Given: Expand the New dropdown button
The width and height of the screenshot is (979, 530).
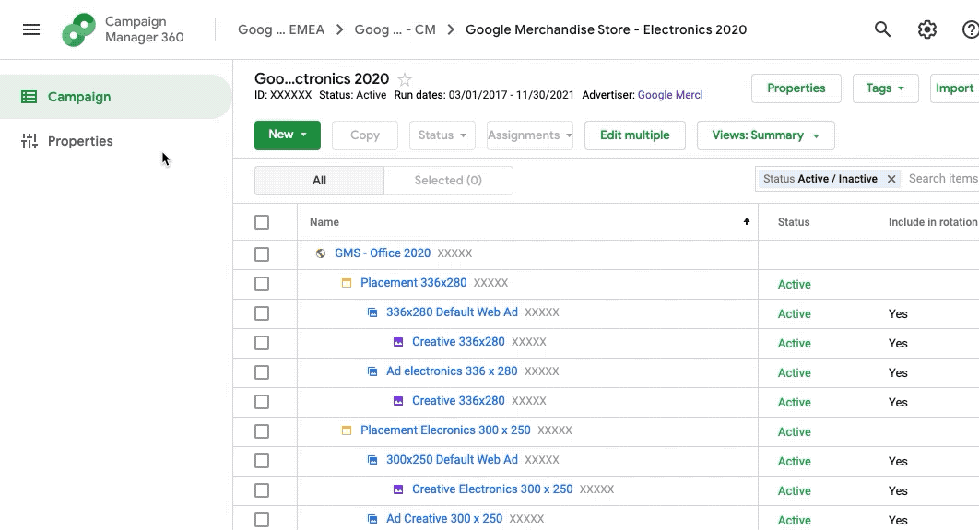Looking at the screenshot, I should [288, 135].
